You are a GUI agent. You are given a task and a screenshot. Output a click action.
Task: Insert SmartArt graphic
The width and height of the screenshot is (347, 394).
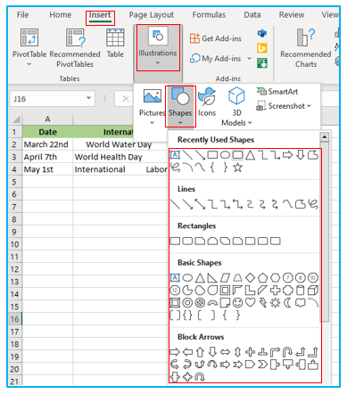277,92
